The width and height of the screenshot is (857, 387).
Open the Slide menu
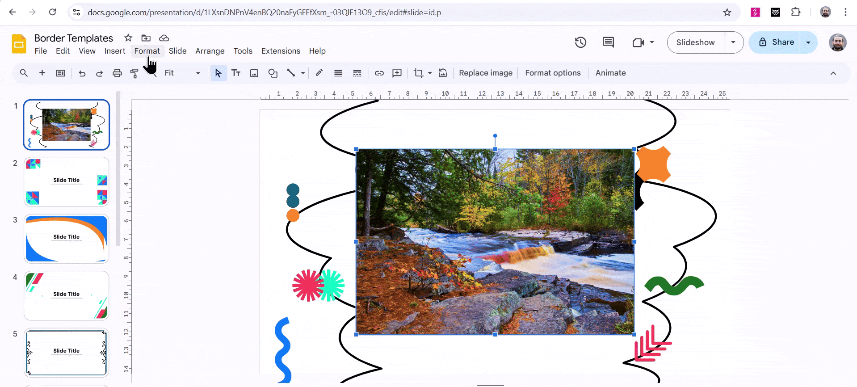click(x=177, y=51)
